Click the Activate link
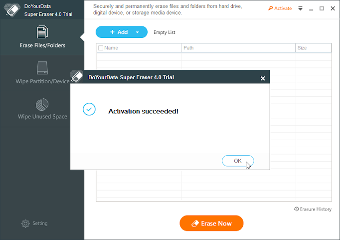 click(280, 8)
